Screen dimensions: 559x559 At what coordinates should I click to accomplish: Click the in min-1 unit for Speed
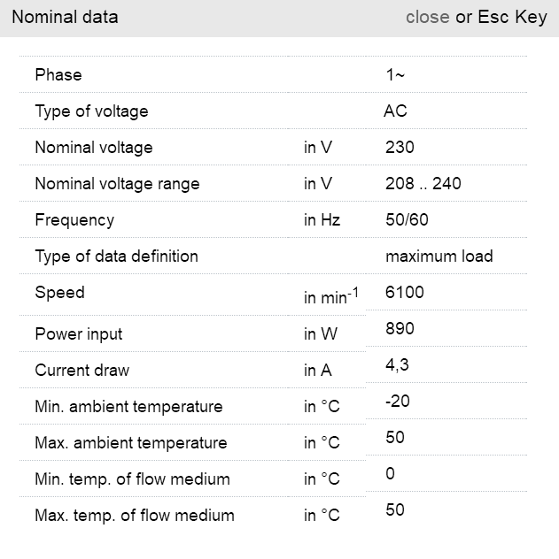point(330,298)
